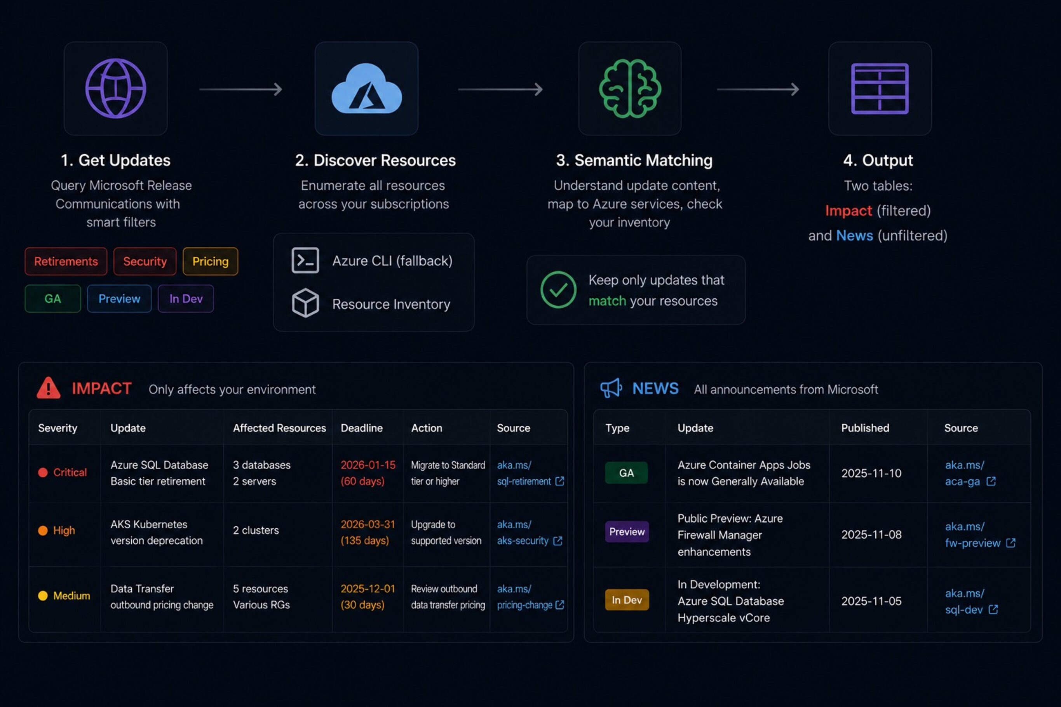Open the aka.ms/sql-retirement source link
Viewport: 1061px width, 707px height.
(524, 473)
